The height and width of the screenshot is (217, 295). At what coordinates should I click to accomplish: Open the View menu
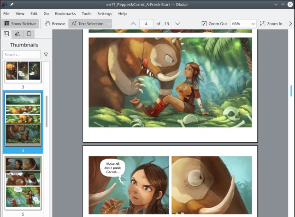(x=20, y=13)
